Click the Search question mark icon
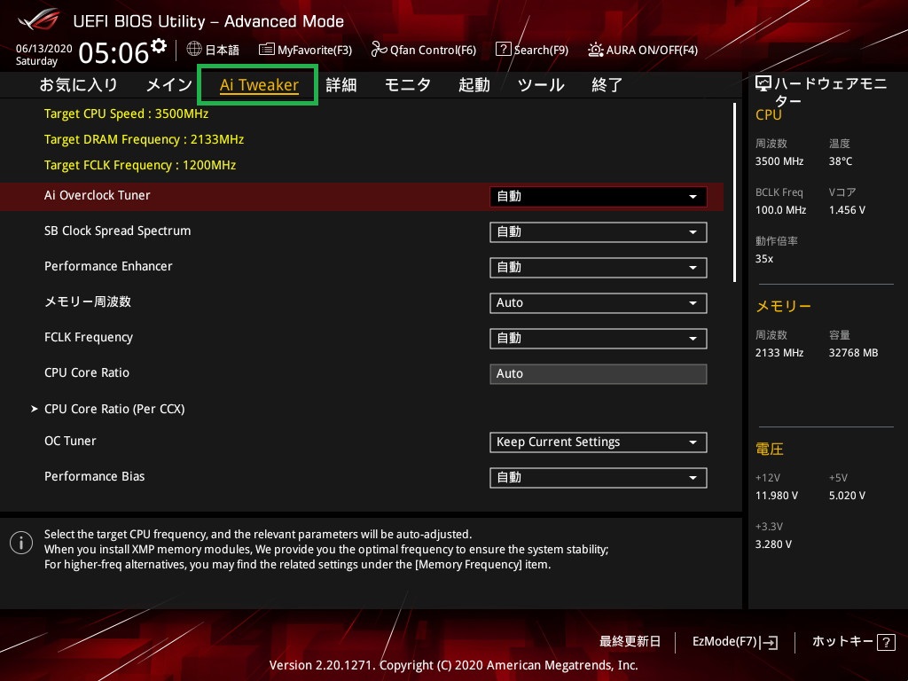 [x=504, y=50]
